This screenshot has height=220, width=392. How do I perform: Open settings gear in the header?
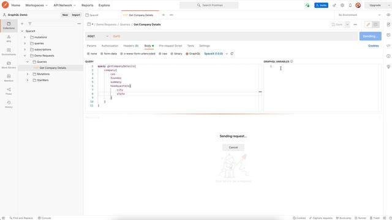[342, 5]
